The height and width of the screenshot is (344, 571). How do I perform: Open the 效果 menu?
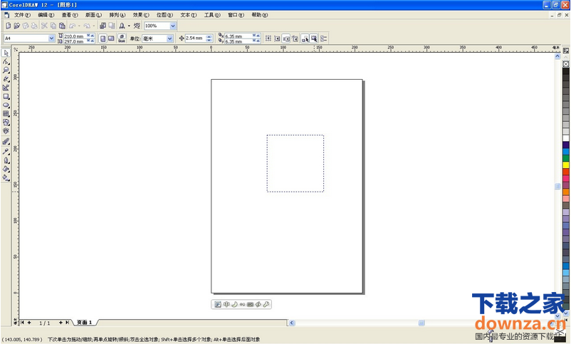[141, 15]
